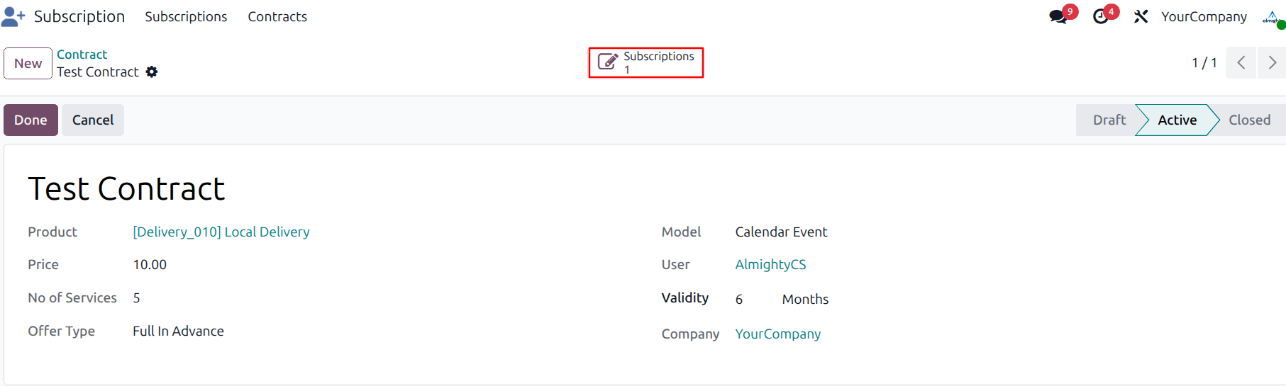Open the debug tools wrench icon
The image size is (1286, 386).
pyautogui.click(x=1141, y=16)
